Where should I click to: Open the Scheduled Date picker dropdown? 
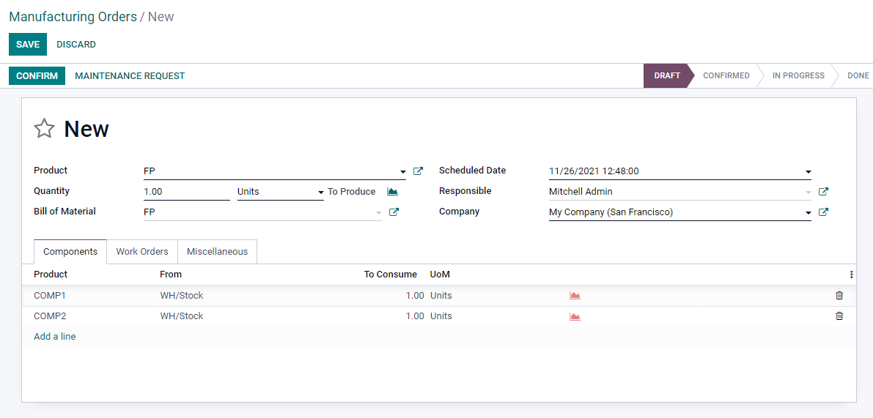pos(808,172)
